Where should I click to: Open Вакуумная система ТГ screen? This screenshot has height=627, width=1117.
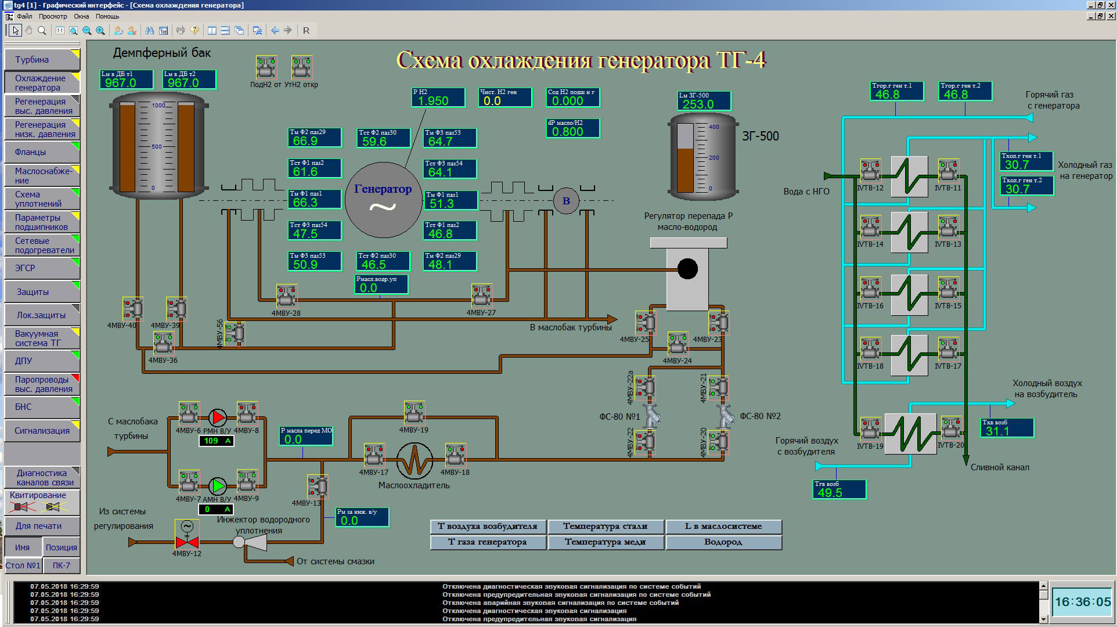tap(42, 338)
